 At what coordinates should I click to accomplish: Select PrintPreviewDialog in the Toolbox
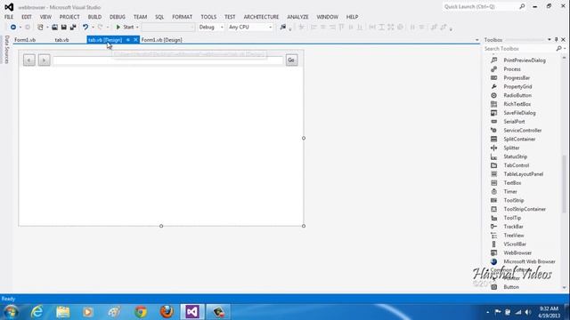[x=525, y=60]
